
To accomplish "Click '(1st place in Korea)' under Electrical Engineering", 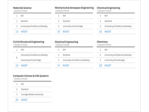I will [x=62, y=45].
